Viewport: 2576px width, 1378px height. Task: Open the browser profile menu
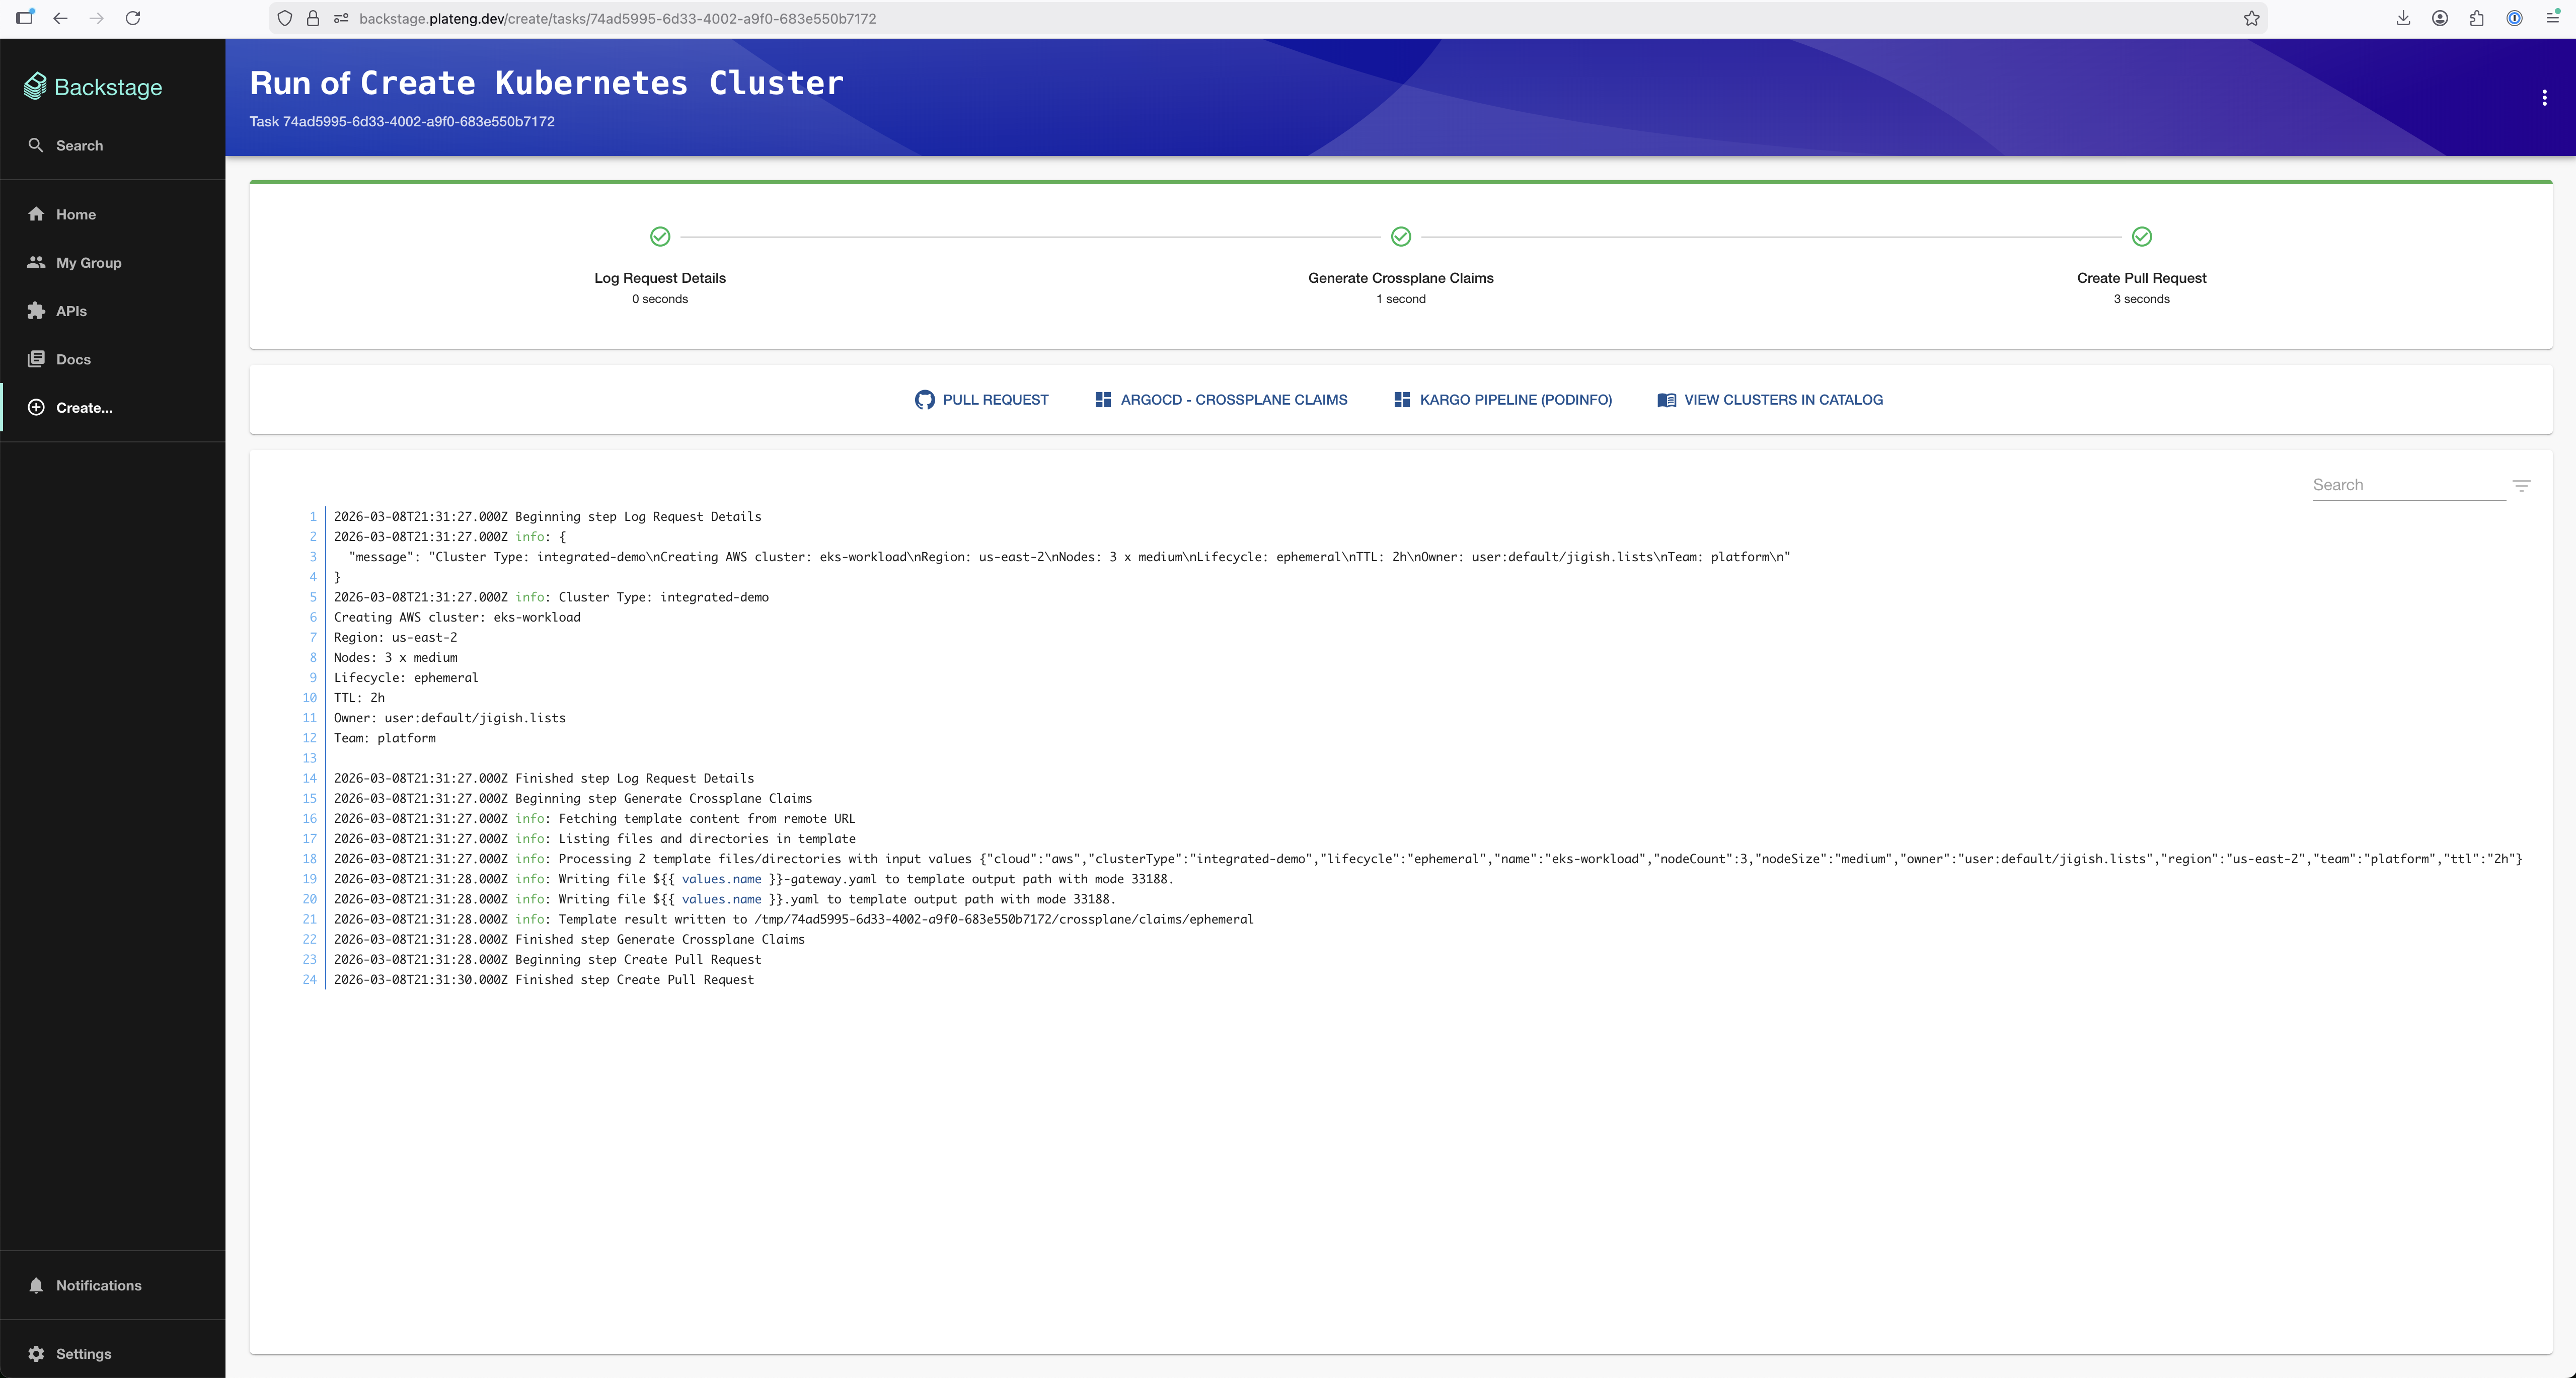pyautogui.click(x=2440, y=18)
